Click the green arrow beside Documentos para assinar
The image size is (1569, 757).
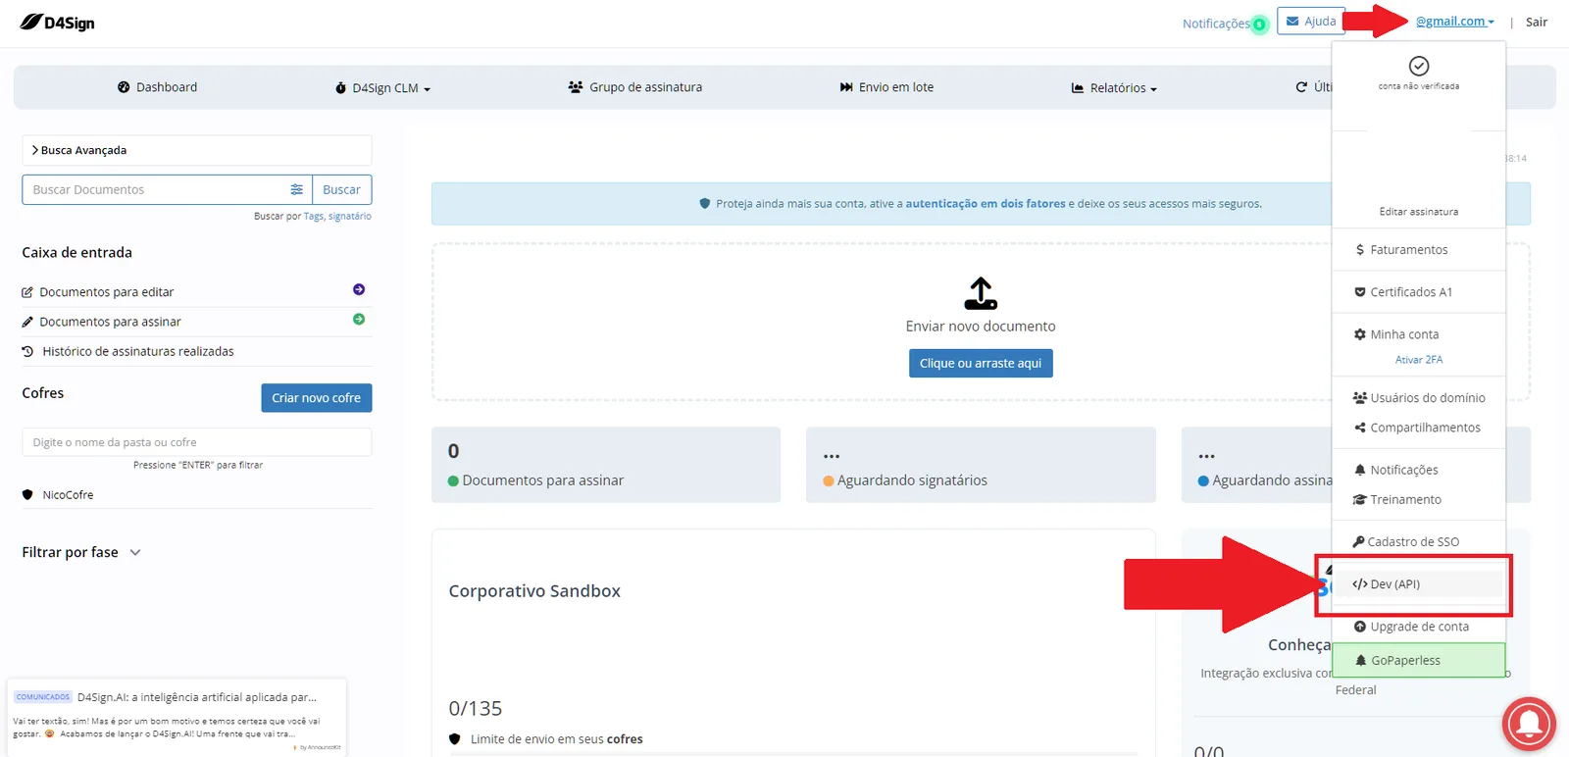tap(359, 319)
